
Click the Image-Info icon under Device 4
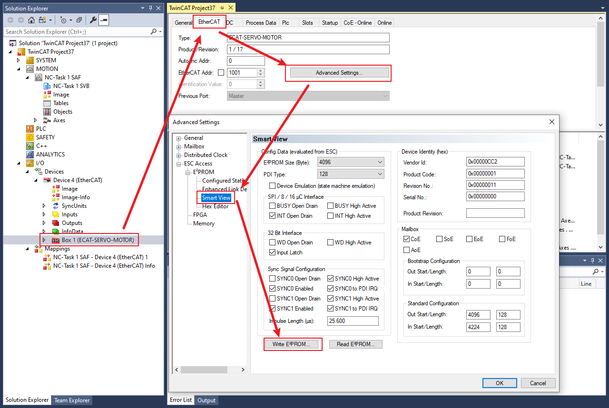tap(56, 197)
